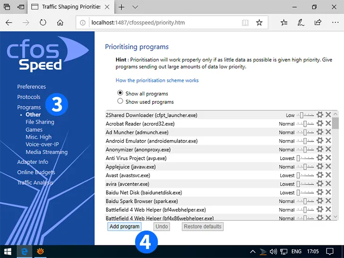Click the Share icon in browser toolbar
344x258 pixels.
click(x=318, y=22)
